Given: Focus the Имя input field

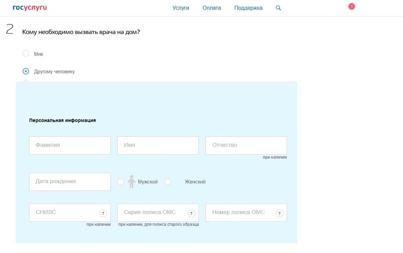Looking at the screenshot, I should coord(158,145).
